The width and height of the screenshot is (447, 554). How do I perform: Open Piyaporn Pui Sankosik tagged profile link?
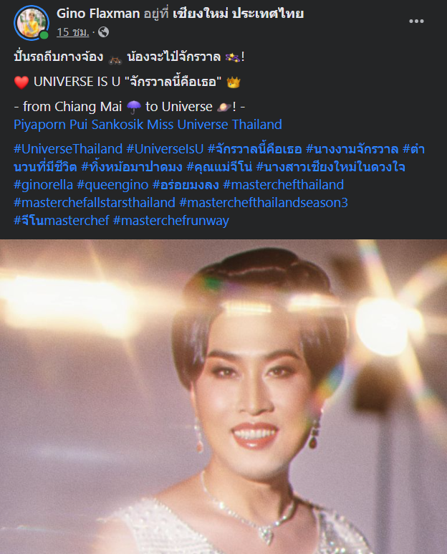(x=148, y=125)
